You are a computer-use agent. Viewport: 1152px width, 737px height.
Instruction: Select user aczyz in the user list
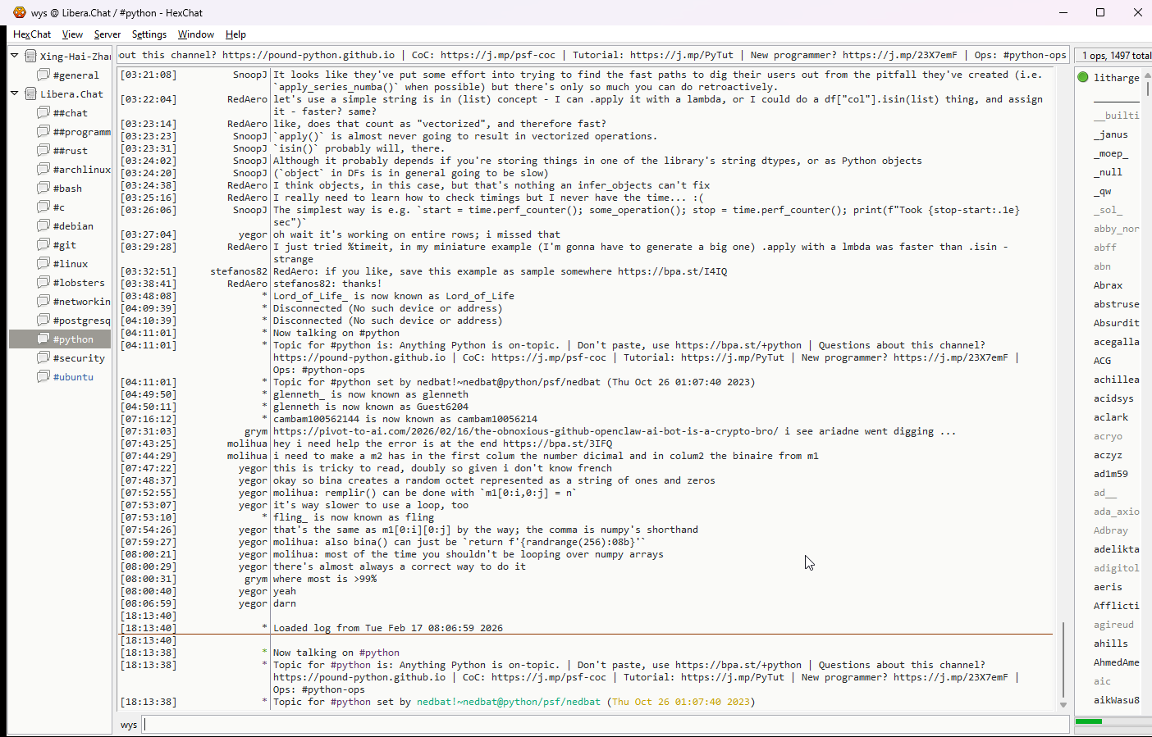pos(1108,455)
